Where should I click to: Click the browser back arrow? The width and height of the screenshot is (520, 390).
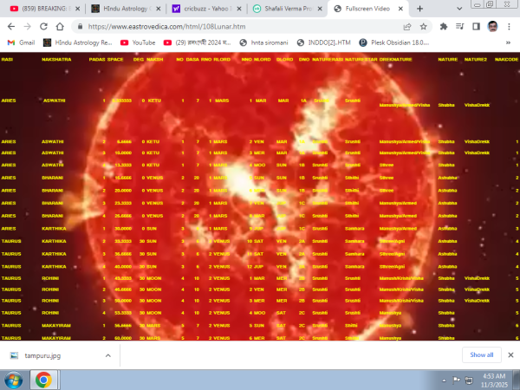point(11,26)
